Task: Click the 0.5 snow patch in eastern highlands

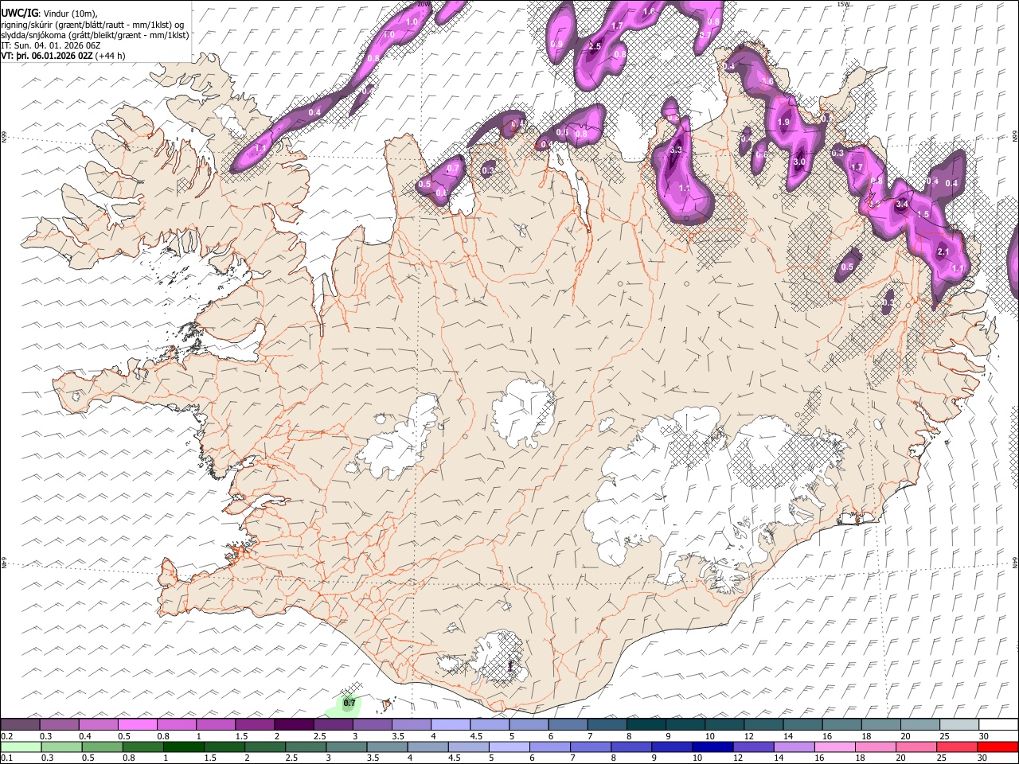Action: (847, 267)
